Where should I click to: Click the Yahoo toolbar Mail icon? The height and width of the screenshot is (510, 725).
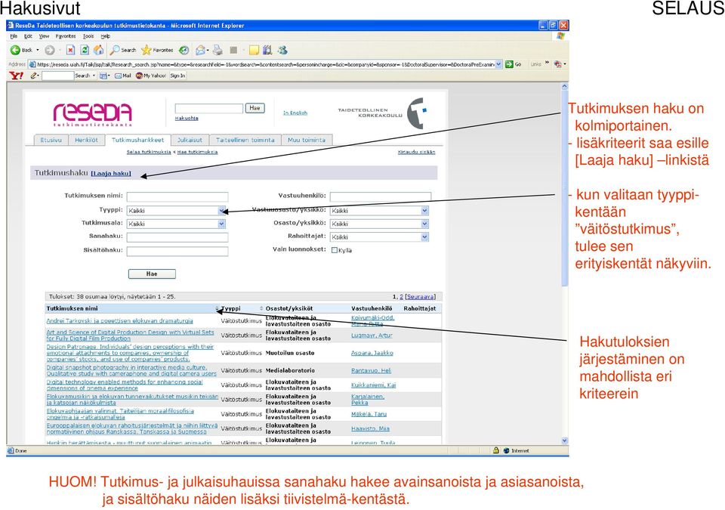coord(118,76)
